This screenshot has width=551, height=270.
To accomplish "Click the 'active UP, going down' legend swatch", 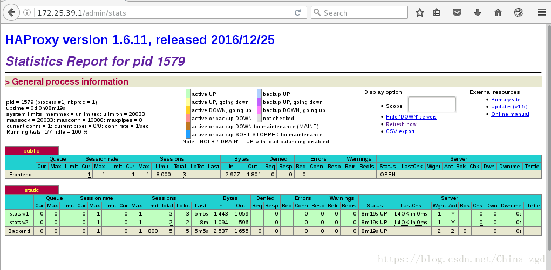I will [x=188, y=102].
